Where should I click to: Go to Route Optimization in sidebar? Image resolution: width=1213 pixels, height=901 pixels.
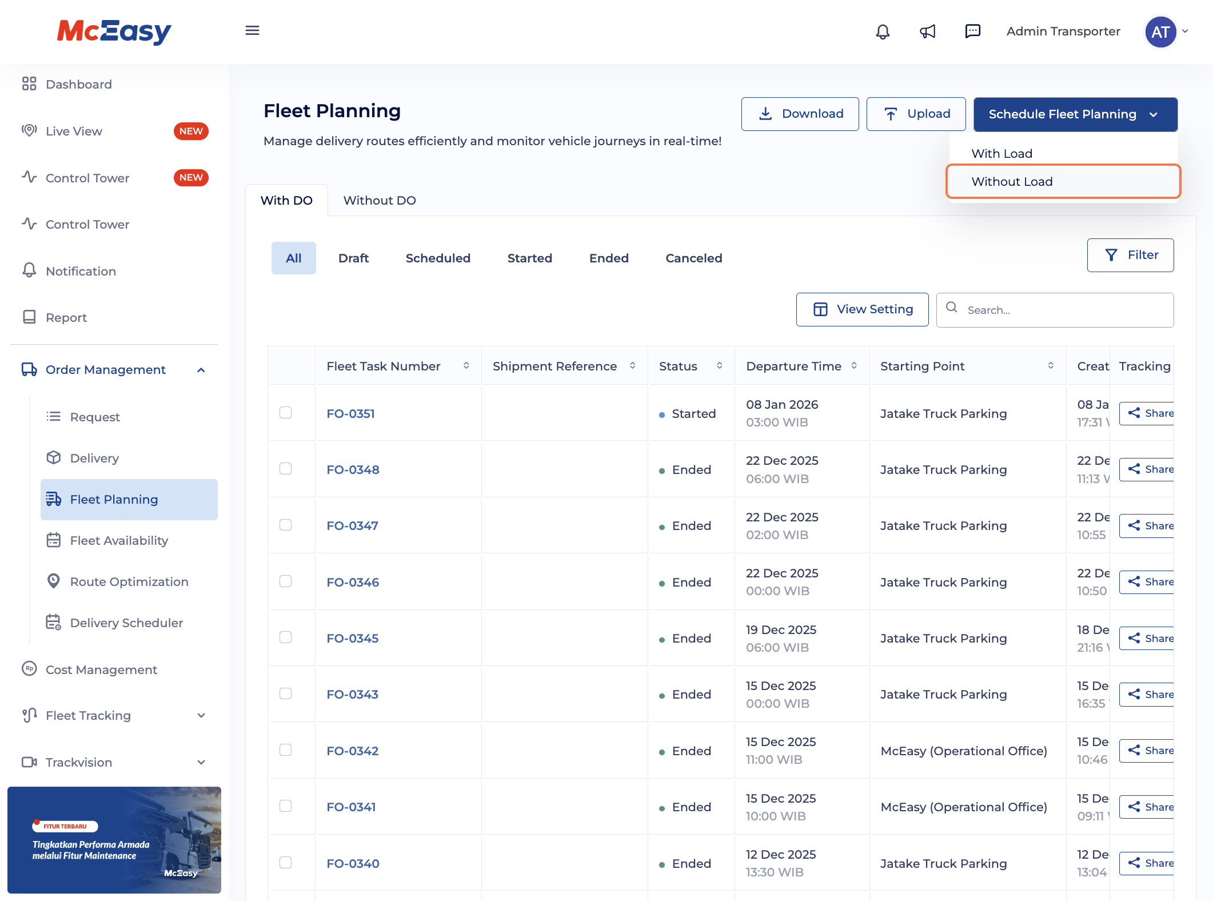(x=129, y=582)
